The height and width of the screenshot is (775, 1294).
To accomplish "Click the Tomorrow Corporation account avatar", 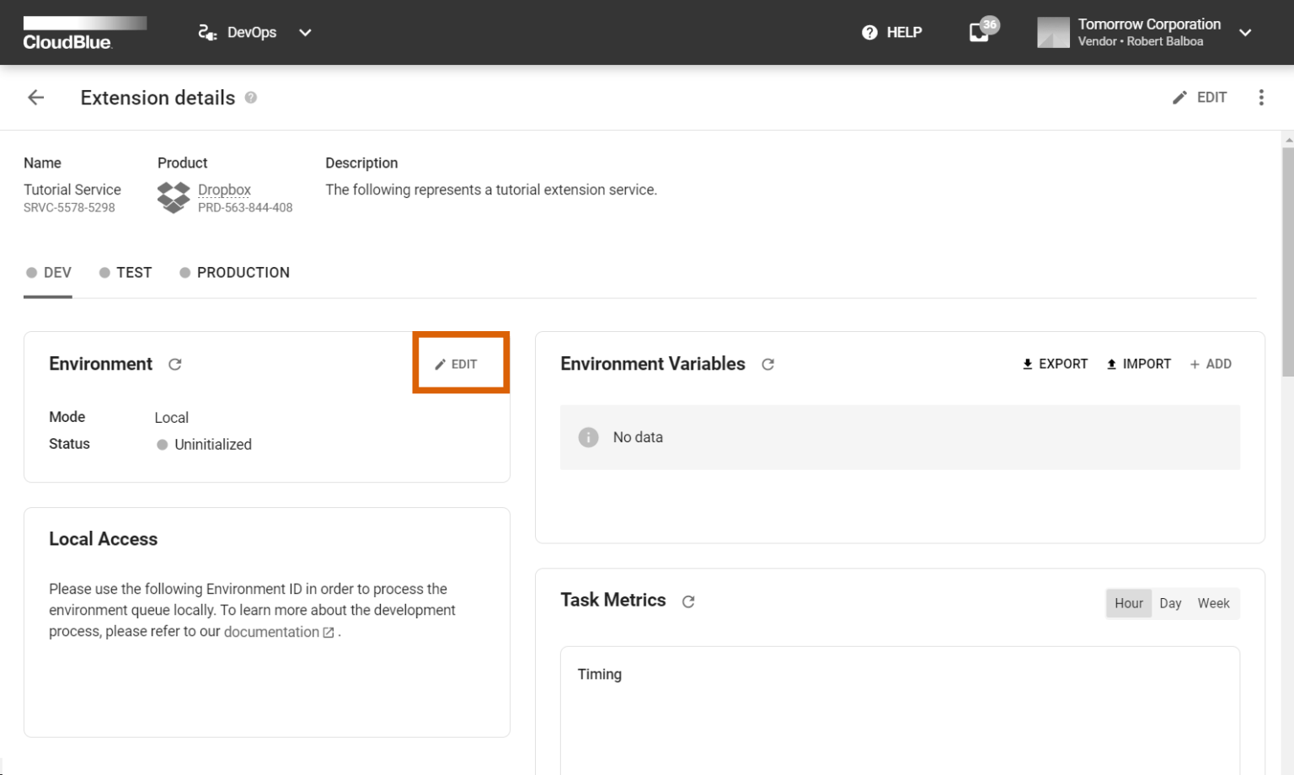I will coord(1053,32).
